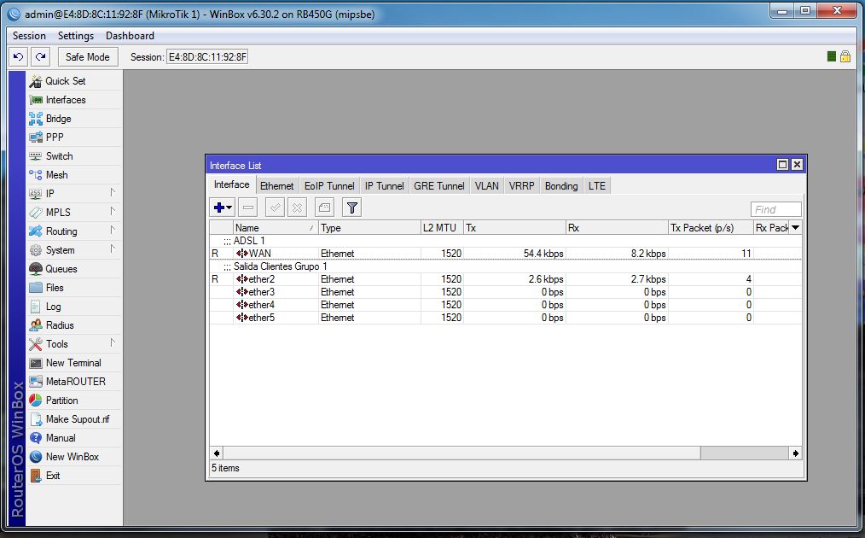This screenshot has width=865, height=538.
Task: Launch New WinBox icon
Action: coord(36,457)
